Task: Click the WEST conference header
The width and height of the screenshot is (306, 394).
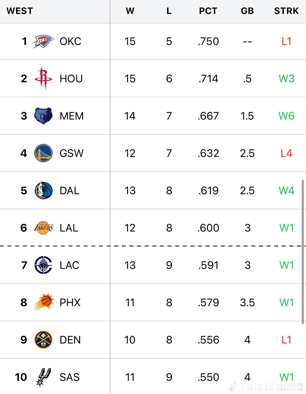Action: coord(20,11)
